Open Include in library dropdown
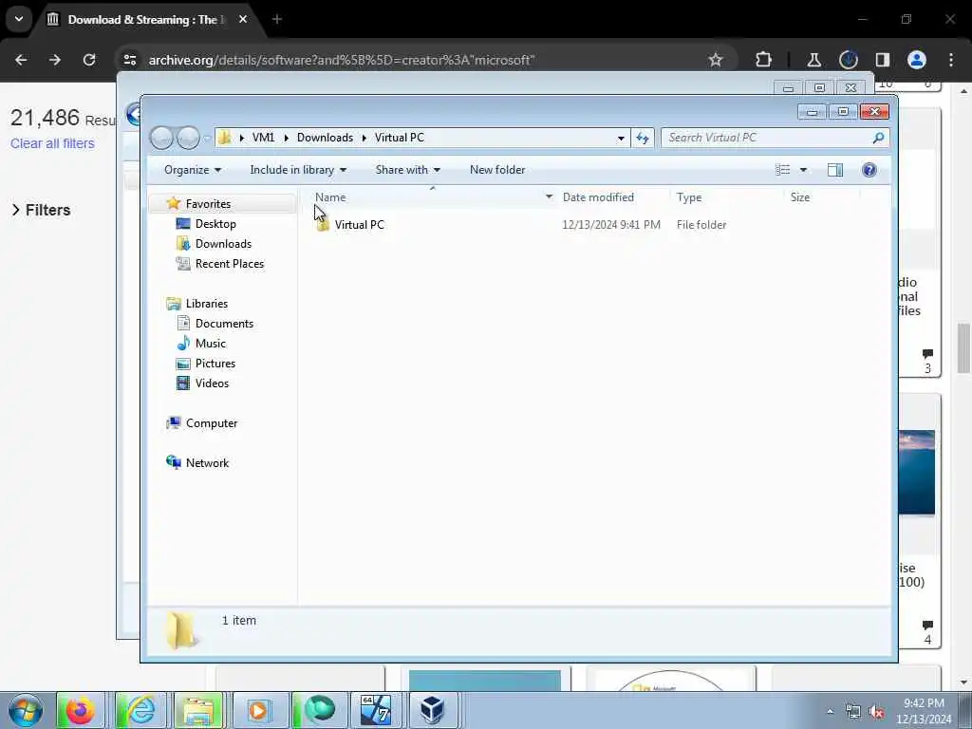This screenshot has height=729, width=972. (298, 170)
